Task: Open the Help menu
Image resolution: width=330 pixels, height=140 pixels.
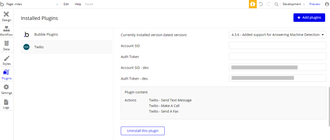Action: click(78, 4)
